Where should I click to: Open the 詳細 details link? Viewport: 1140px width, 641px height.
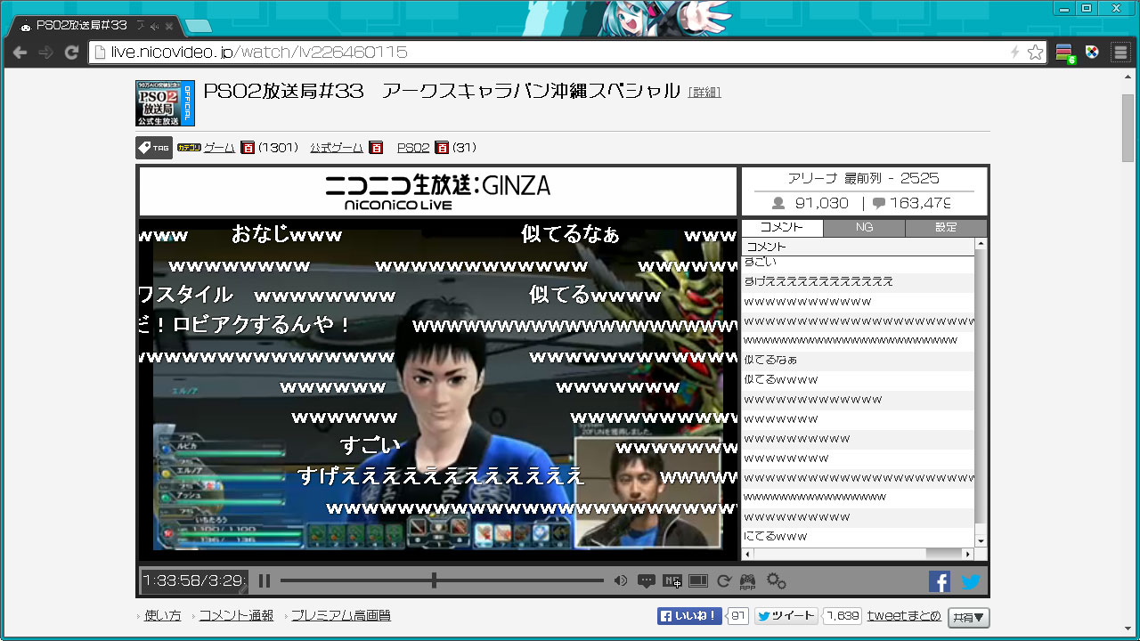coord(704,93)
